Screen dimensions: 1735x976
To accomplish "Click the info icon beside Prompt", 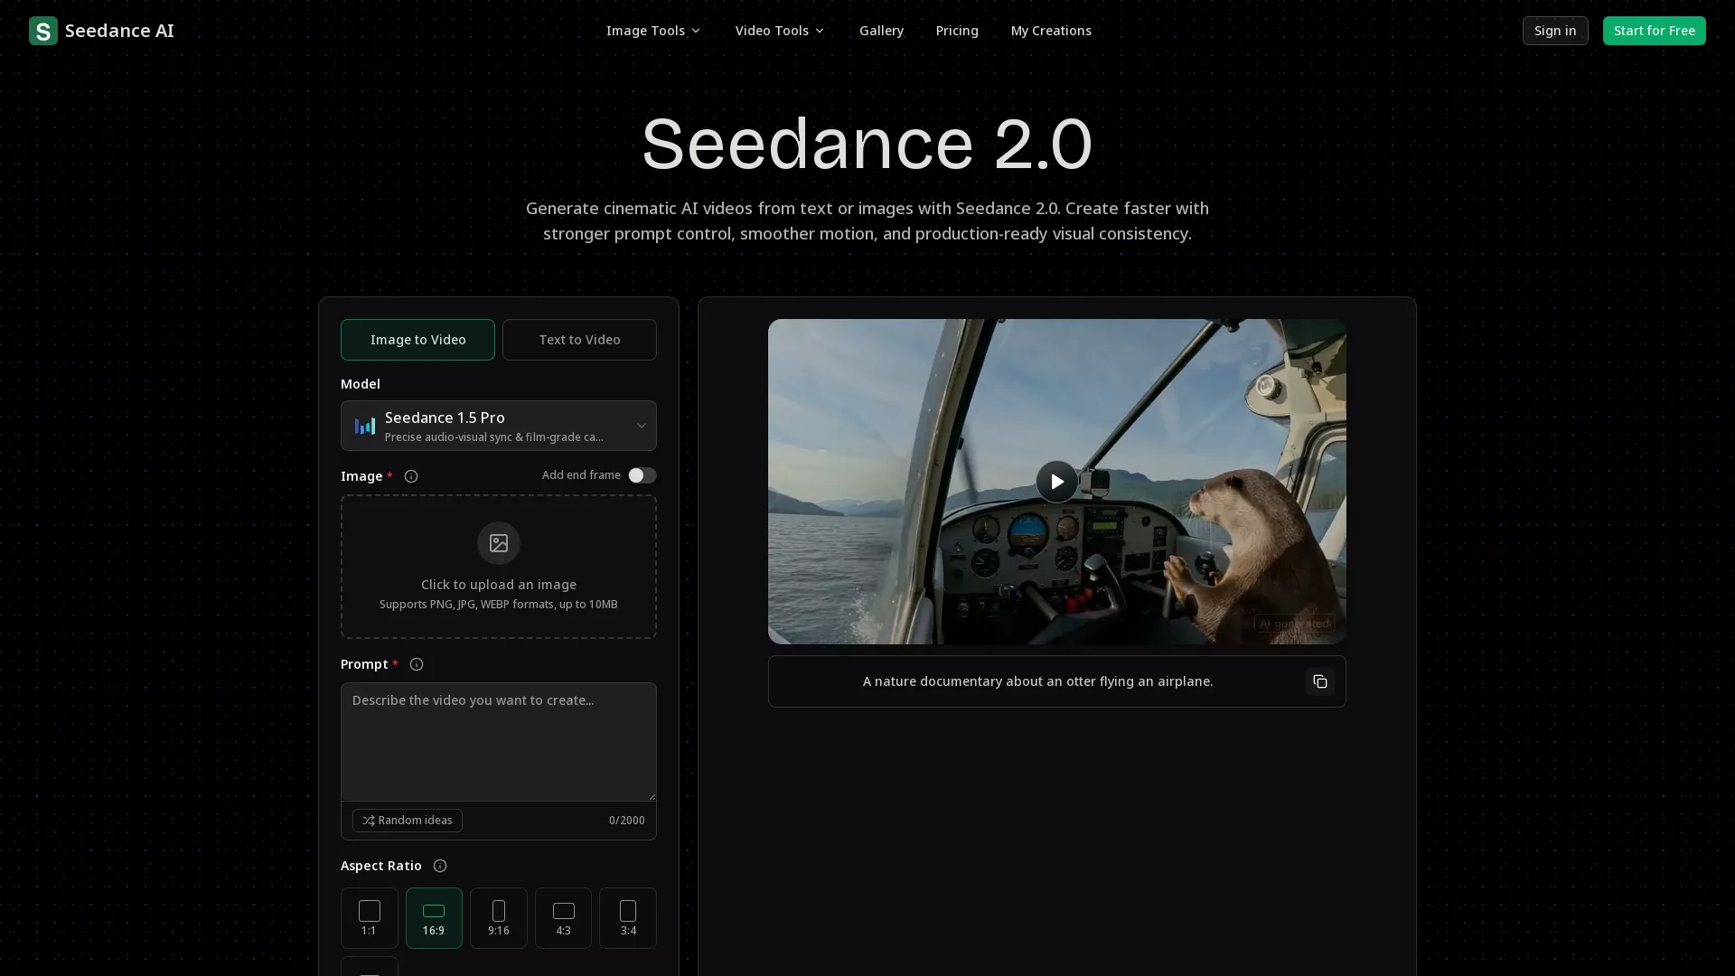I will [x=416, y=664].
